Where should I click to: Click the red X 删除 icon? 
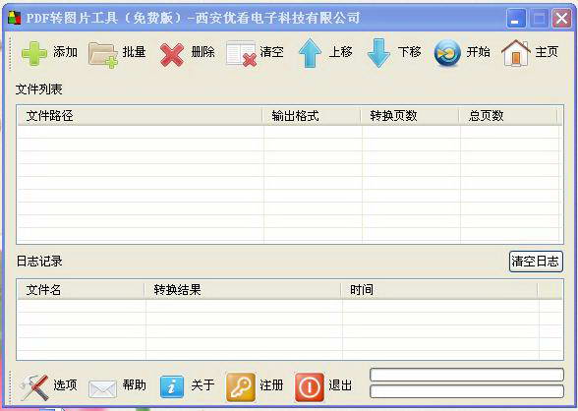click(x=172, y=54)
